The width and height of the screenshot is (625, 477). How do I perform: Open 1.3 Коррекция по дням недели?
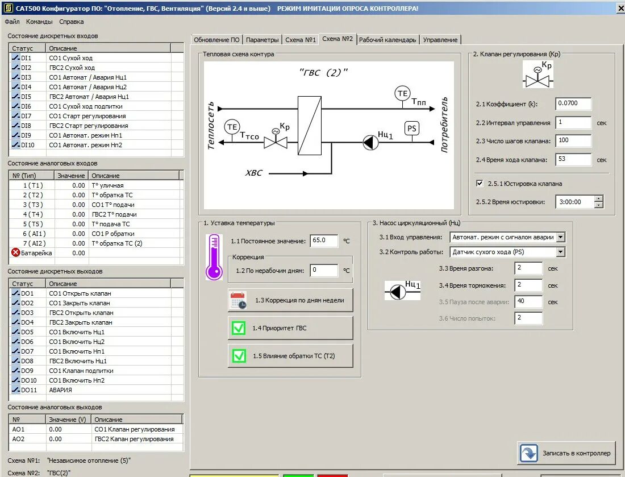click(x=290, y=300)
